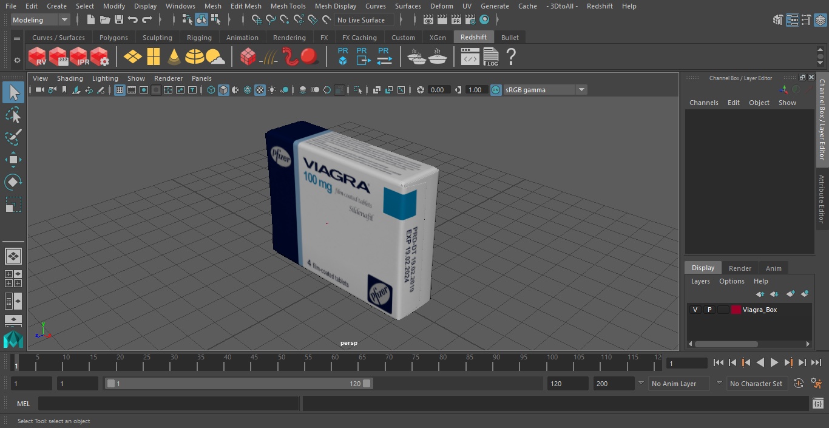This screenshot has width=829, height=428.
Task: Undo last action arrow icon
Action: tap(133, 20)
